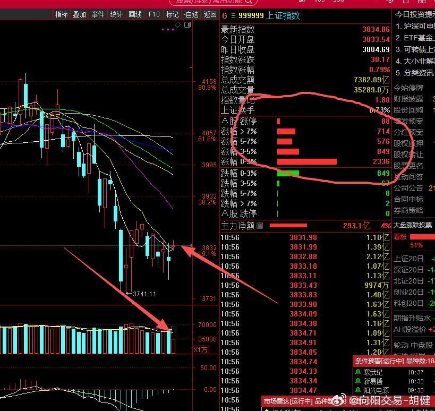Open 5. 分类资讯 link
Viewport: 435px width, 411px height.
pos(414,73)
